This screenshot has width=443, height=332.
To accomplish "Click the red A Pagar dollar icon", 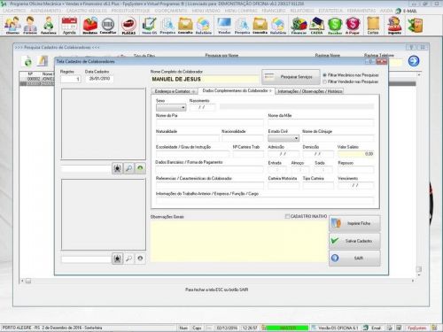I will [x=353, y=26].
